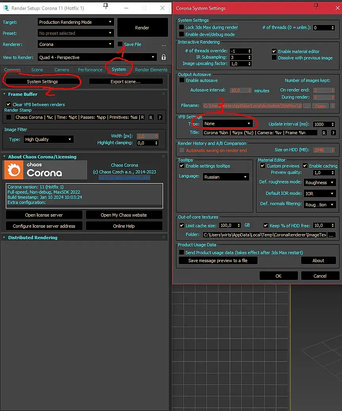The height and width of the screenshot is (411, 342).
Task: Click the R reset button beside VFB Title field
Action: (324, 133)
